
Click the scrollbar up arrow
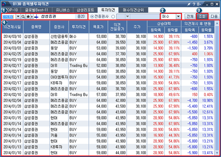217,23
